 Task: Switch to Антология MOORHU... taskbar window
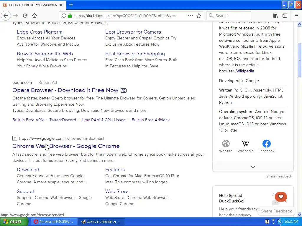(54, 222)
